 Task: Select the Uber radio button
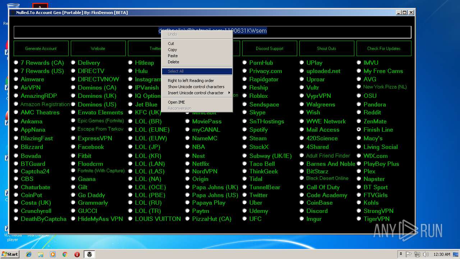click(244, 203)
